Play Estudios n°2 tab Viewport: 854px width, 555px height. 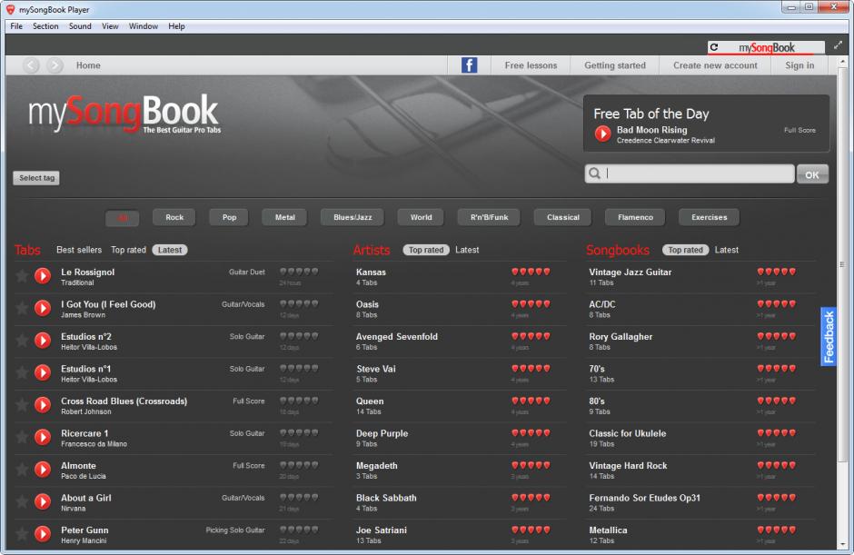pos(43,341)
